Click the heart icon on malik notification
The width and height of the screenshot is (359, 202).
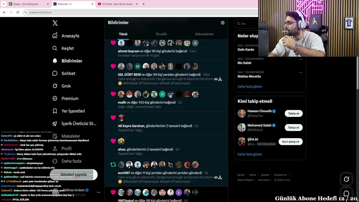[x=113, y=94]
